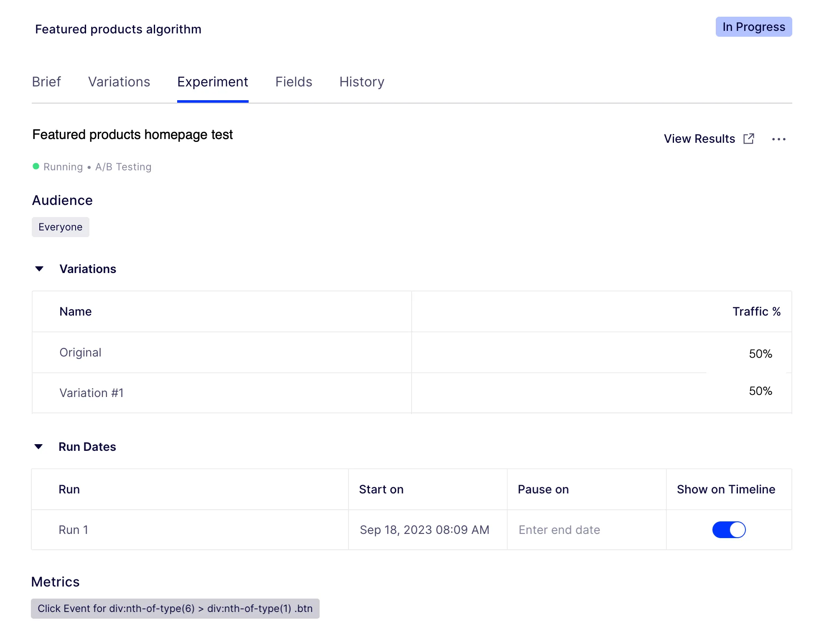This screenshot has height=627, width=814.
Task: Click the Everyone audience tag
Action: click(x=61, y=227)
